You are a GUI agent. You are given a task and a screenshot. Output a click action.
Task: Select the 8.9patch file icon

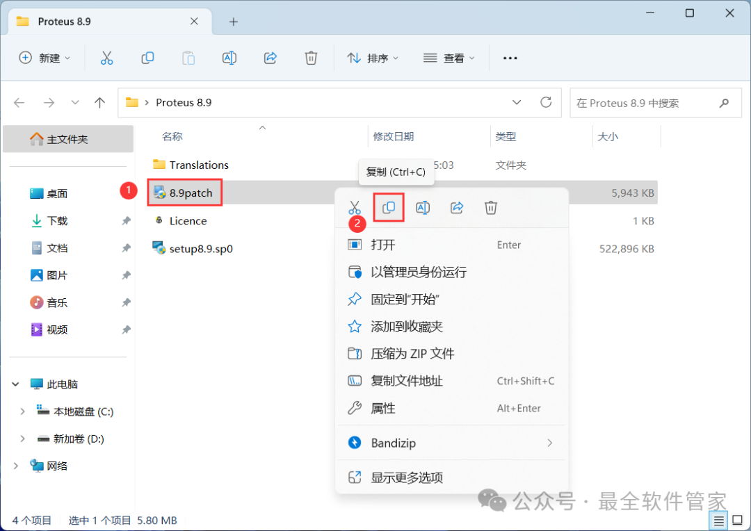(159, 193)
